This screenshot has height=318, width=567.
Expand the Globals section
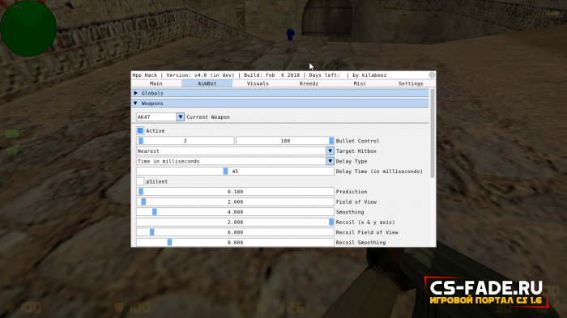click(280, 93)
